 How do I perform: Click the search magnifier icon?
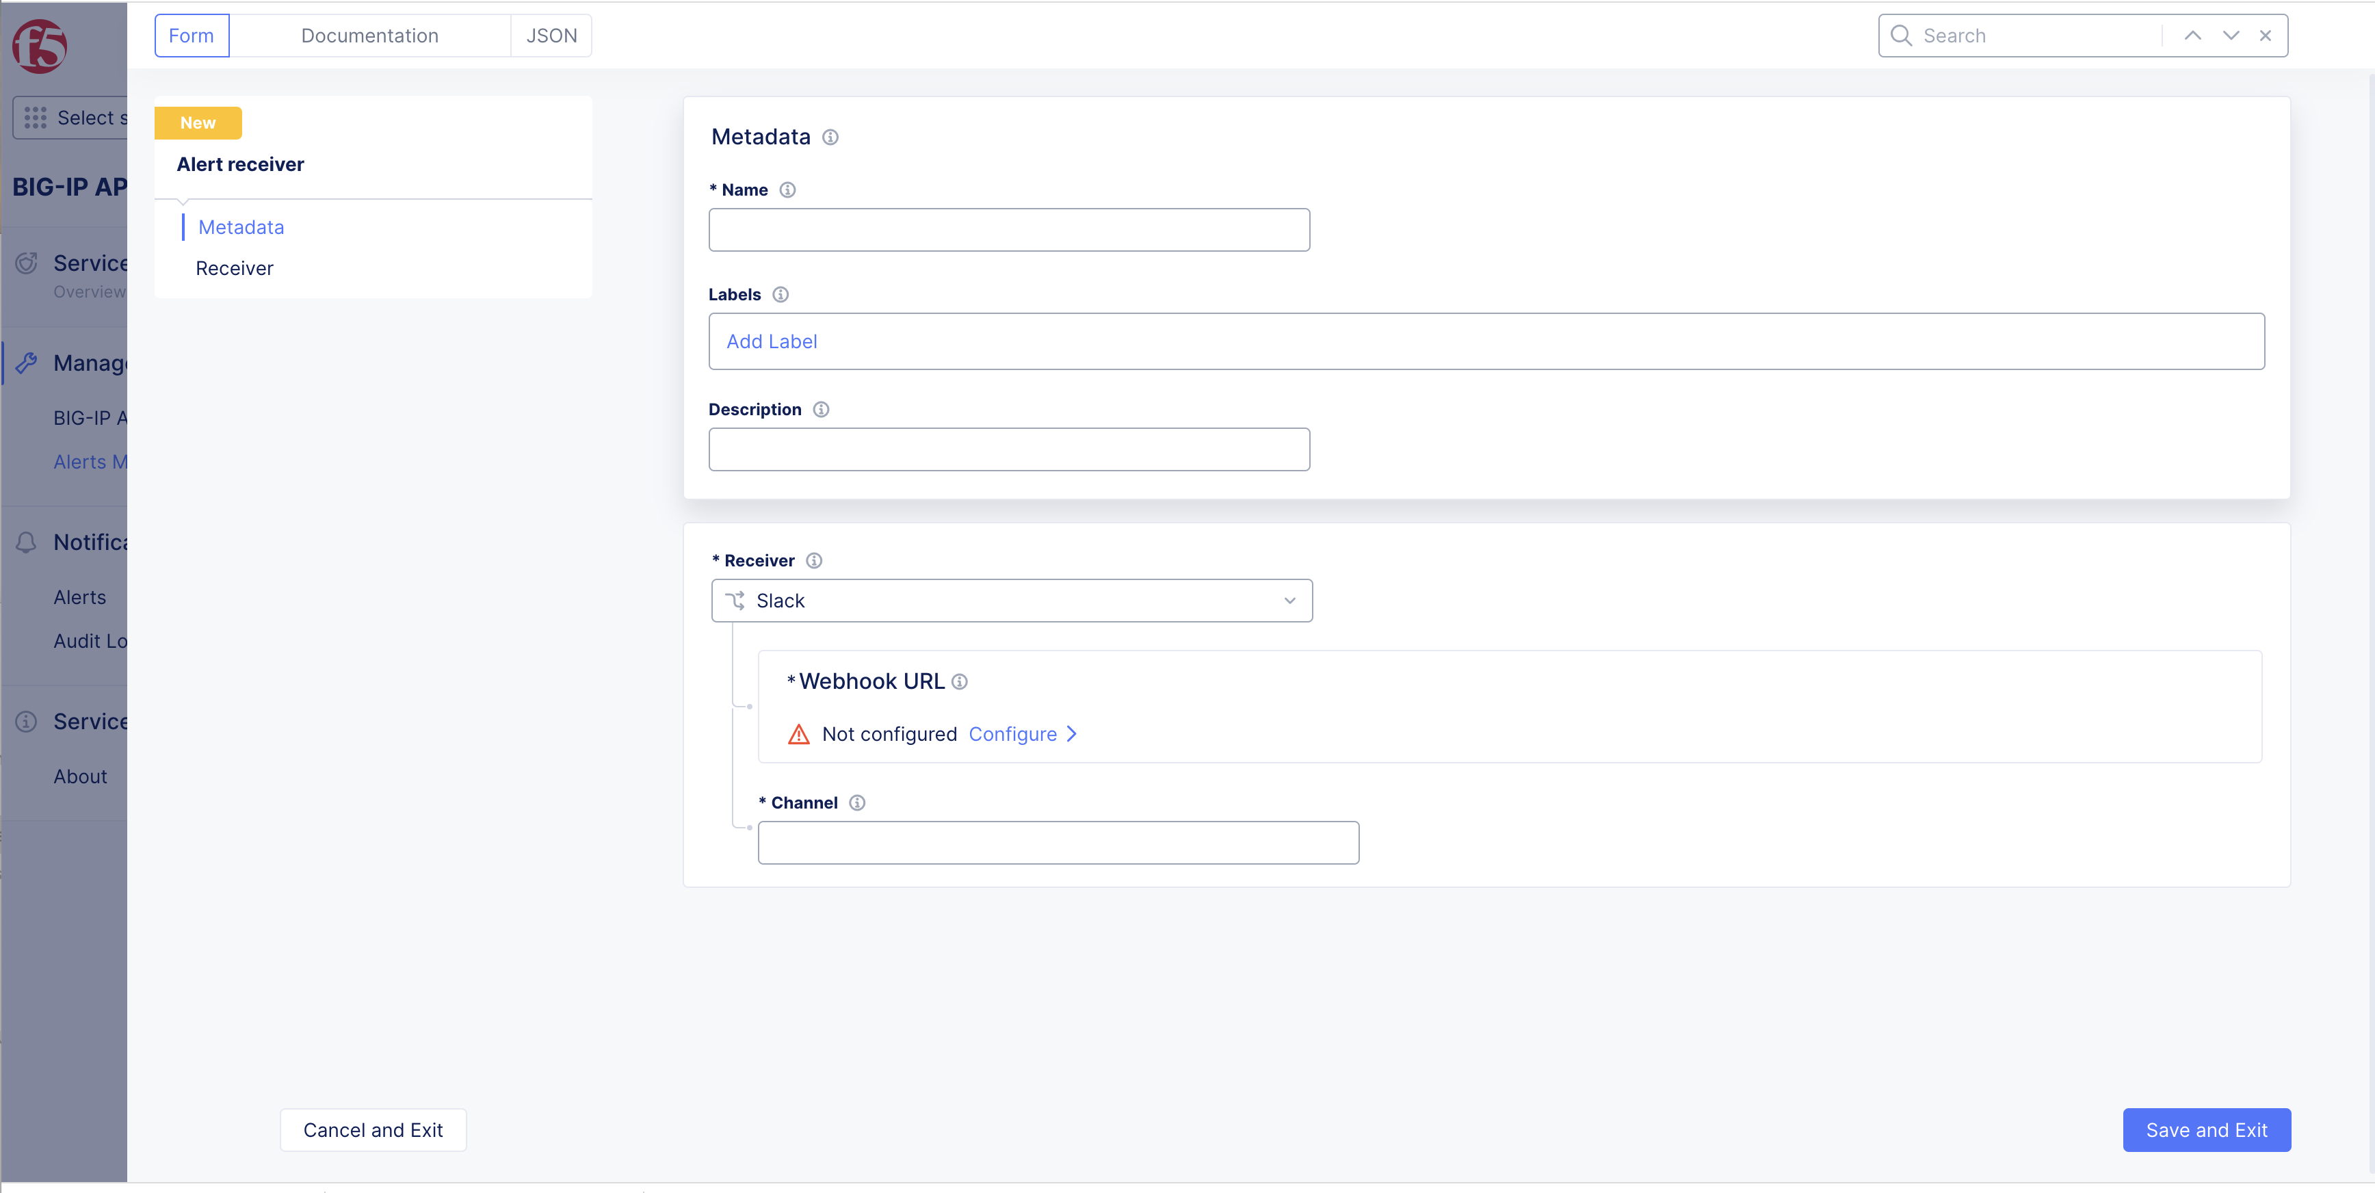pyautogui.click(x=1900, y=36)
